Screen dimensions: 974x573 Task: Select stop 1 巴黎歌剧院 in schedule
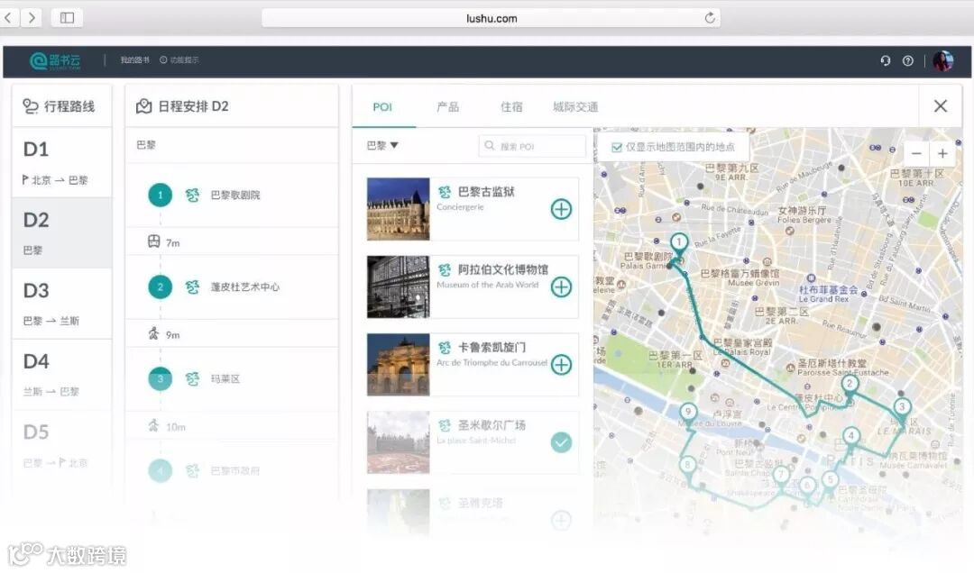[x=232, y=195]
